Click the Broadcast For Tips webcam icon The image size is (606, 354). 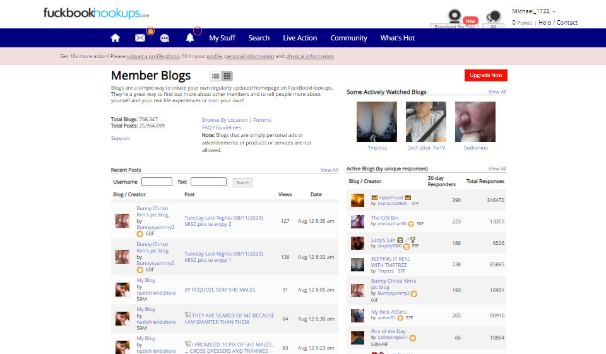point(453,19)
